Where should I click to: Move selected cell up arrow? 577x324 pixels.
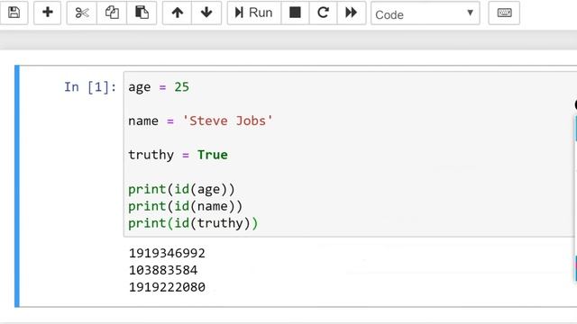[x=178, y=13]
